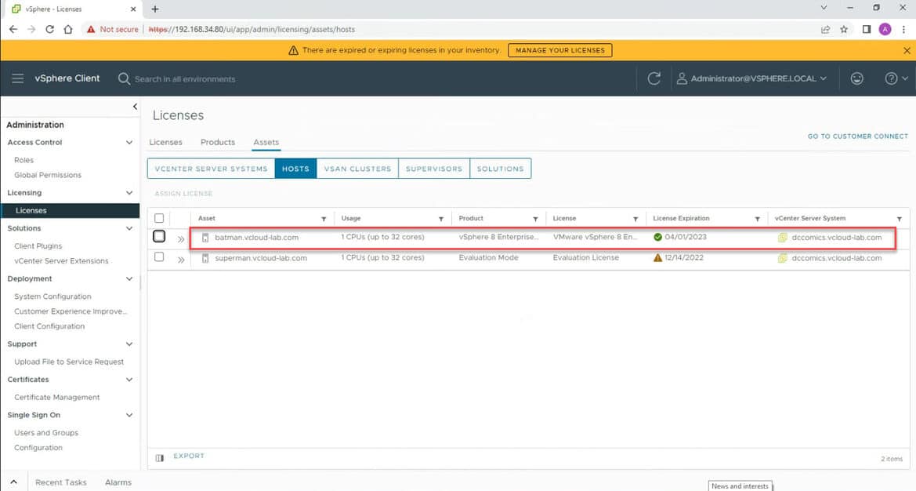916x491 pixels.
Task: Switch to the Products tab
Action: pos(217,142)
